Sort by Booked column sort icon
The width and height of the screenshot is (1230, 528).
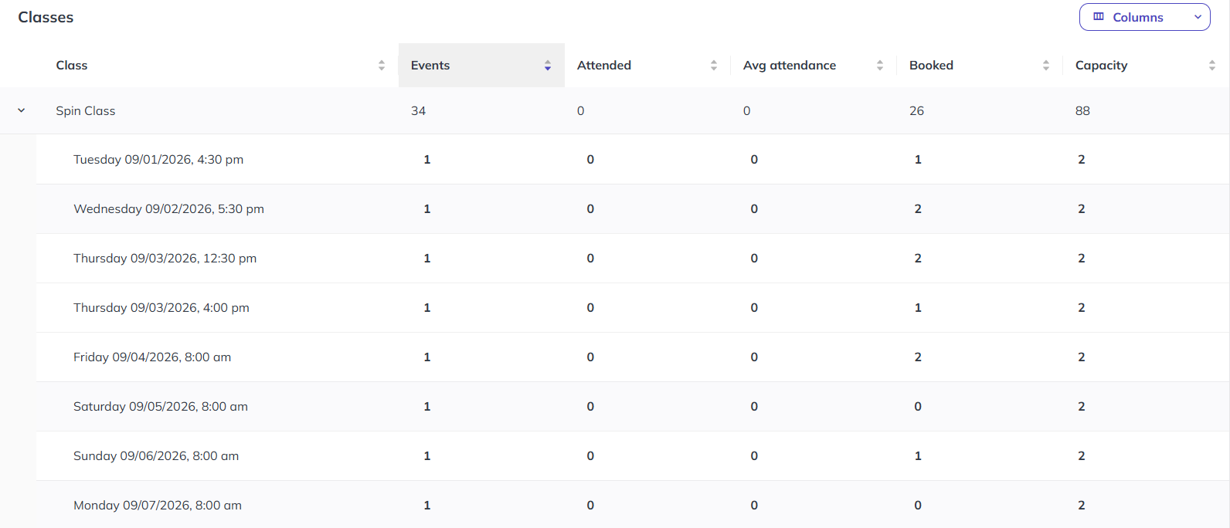1046,66
